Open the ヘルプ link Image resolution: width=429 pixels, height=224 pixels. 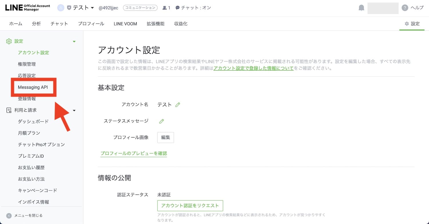pos(417,8)
